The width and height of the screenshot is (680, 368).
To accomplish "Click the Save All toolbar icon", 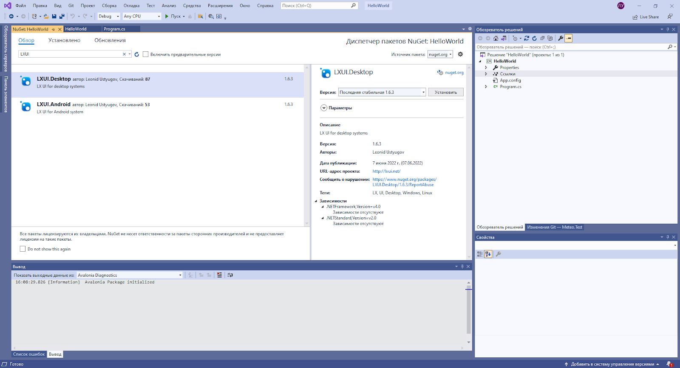I will pos(62,17).
